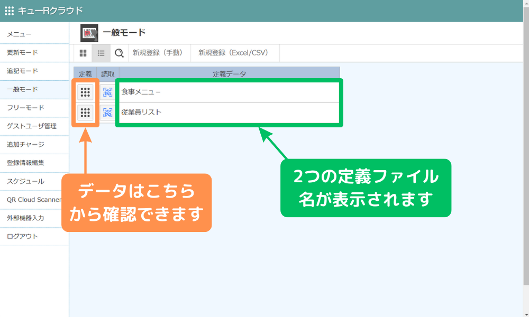The width and height of the screenshot is (529, 317).
Task: Click 新規登録（Excel/CSV） button
Action: coord(235,53)
